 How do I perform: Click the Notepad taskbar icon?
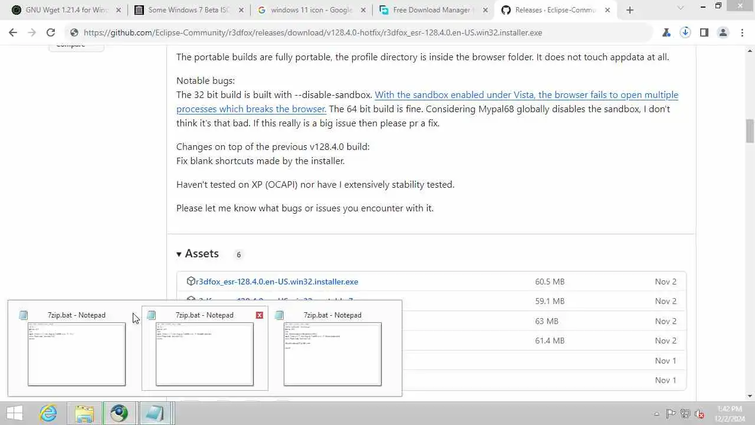(155, 413)
